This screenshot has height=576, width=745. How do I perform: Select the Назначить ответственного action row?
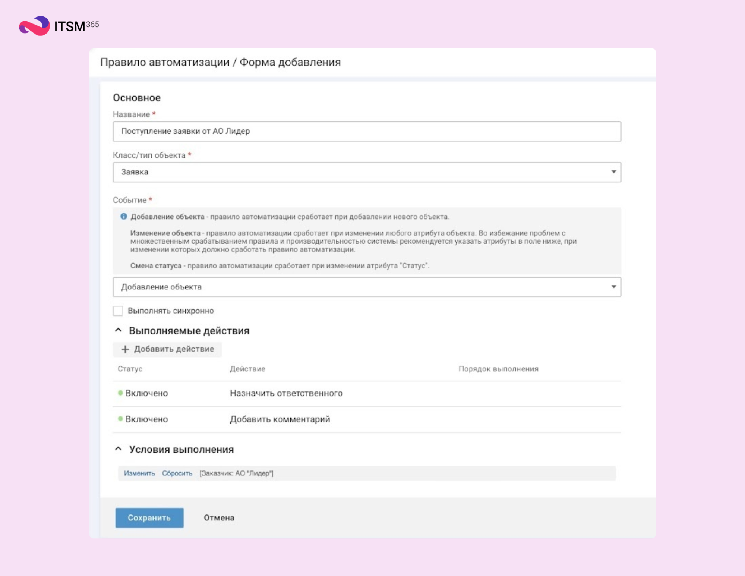click(286, 393)
